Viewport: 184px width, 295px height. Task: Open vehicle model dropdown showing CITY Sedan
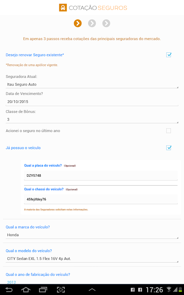92,259
